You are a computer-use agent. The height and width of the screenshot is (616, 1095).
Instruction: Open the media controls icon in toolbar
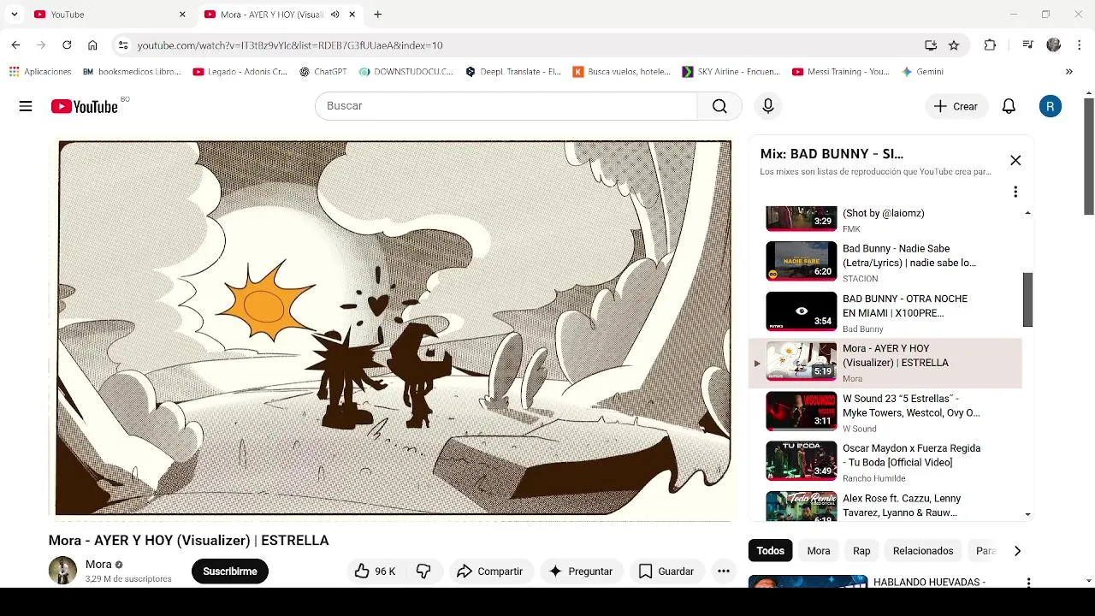pyautogui.click(x=1028, y=45)
